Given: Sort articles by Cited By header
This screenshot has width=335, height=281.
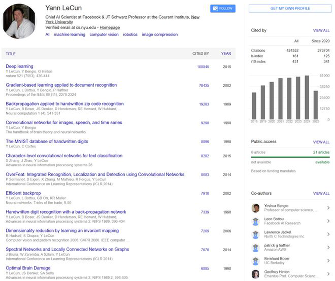Looking at the screenshot, I should click(201, 53).
